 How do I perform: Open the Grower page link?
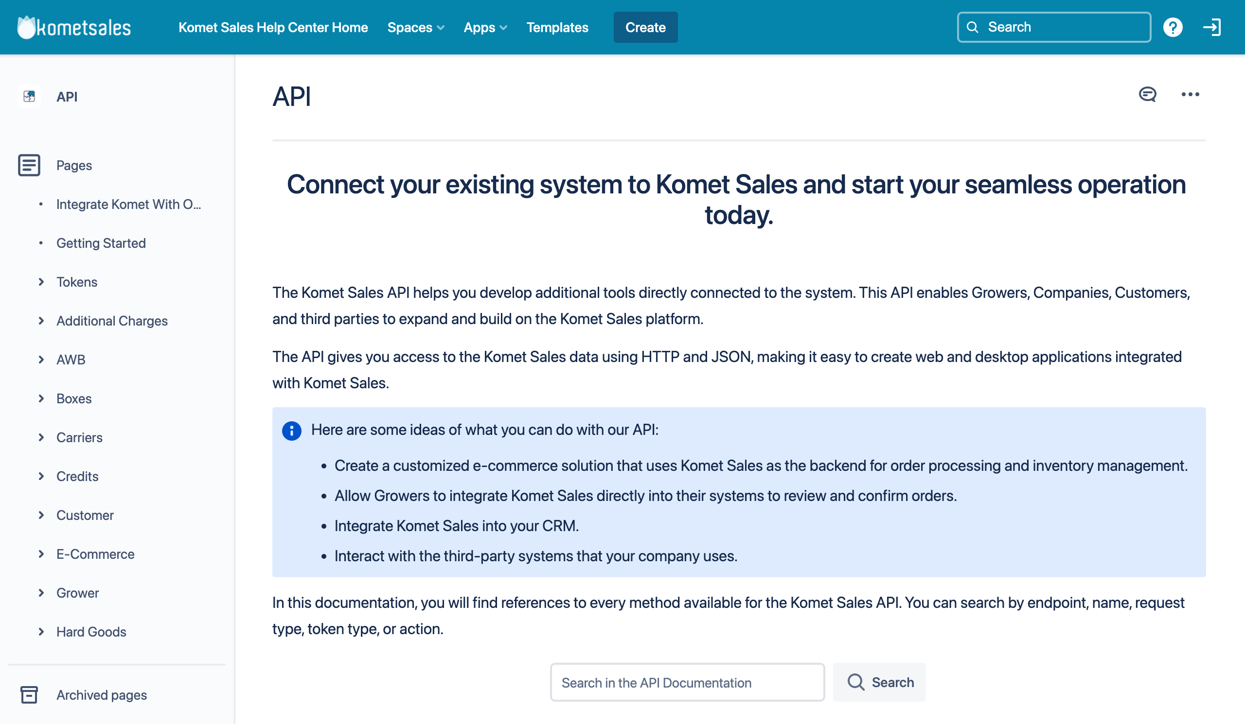(77, 593)
